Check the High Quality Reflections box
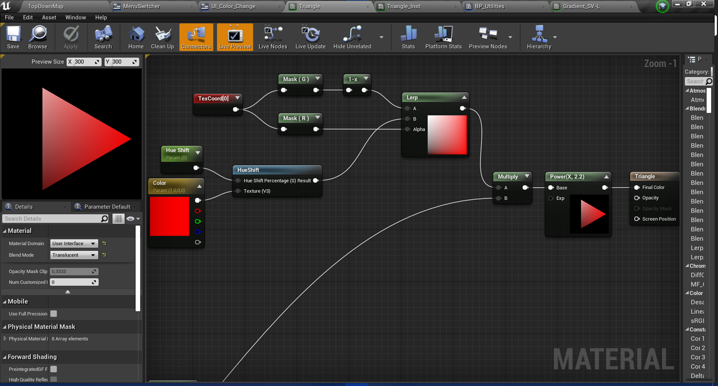Image resolution: width=718 pixels, height=386 pixels. [x=54, y=380]
